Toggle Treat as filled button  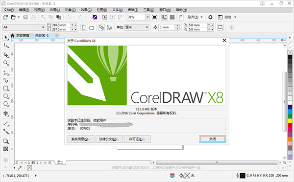coord(220,27)
